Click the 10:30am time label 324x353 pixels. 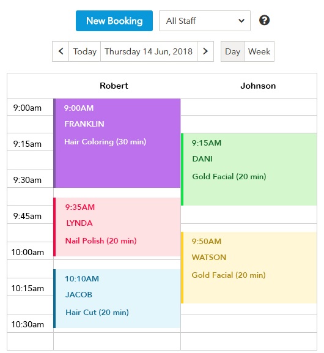[28, 324]
